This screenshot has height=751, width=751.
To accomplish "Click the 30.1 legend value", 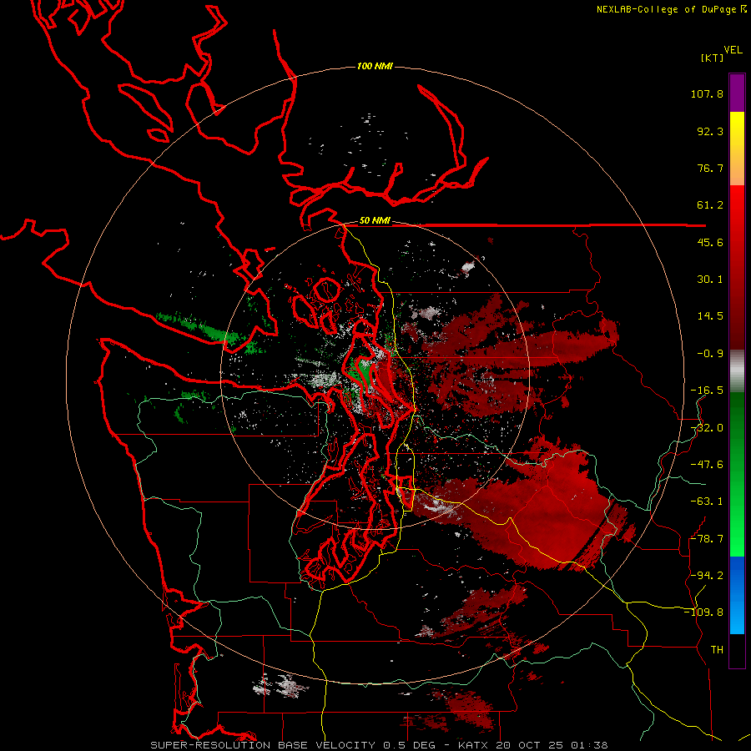I will [710, 280].
